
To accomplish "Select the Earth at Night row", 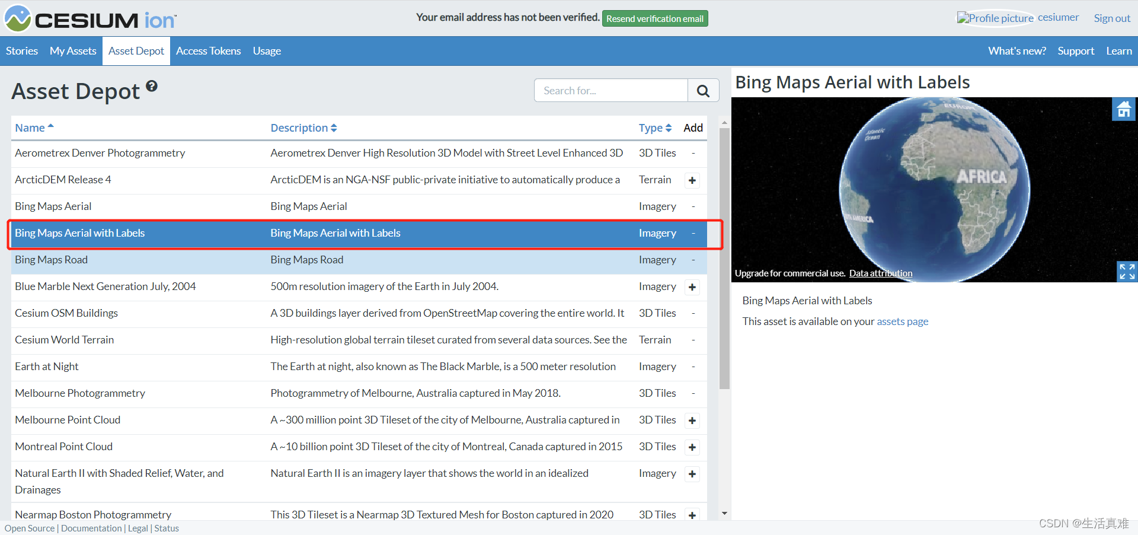I will coord(359,367).
